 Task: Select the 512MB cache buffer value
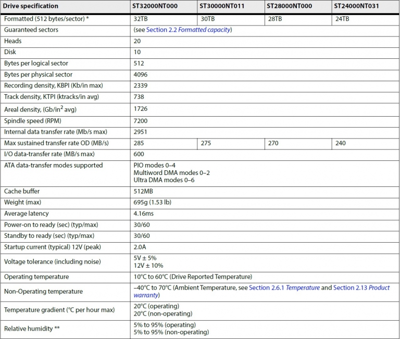[143, 191]
